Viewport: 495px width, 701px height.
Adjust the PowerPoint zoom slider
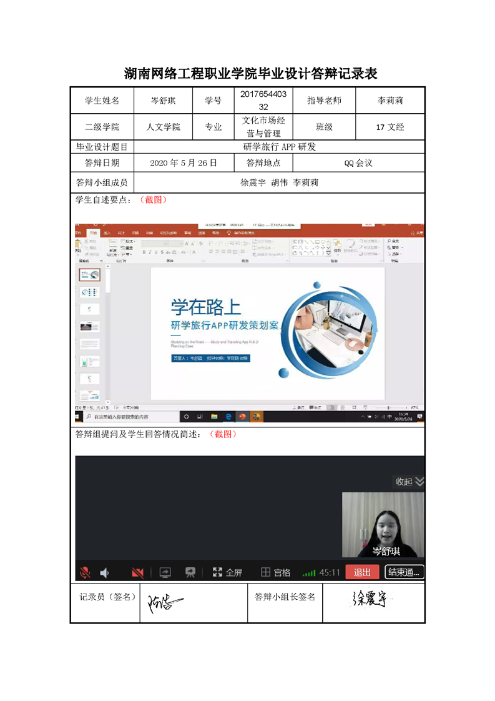click(387, 407)
